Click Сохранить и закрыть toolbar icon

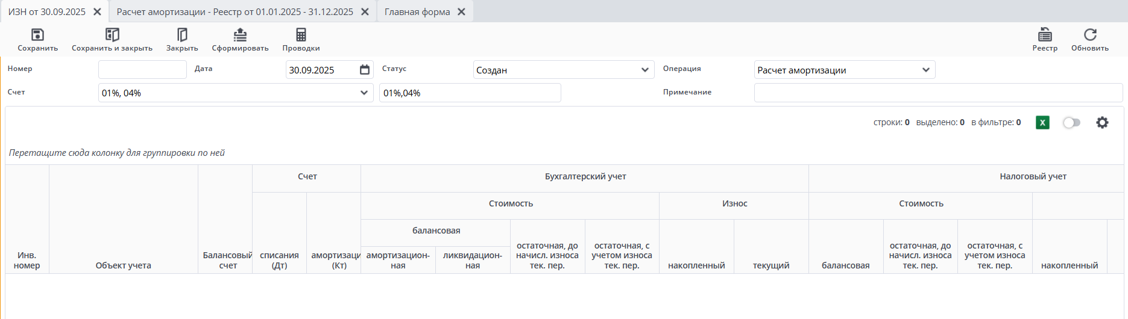point(112,35)
